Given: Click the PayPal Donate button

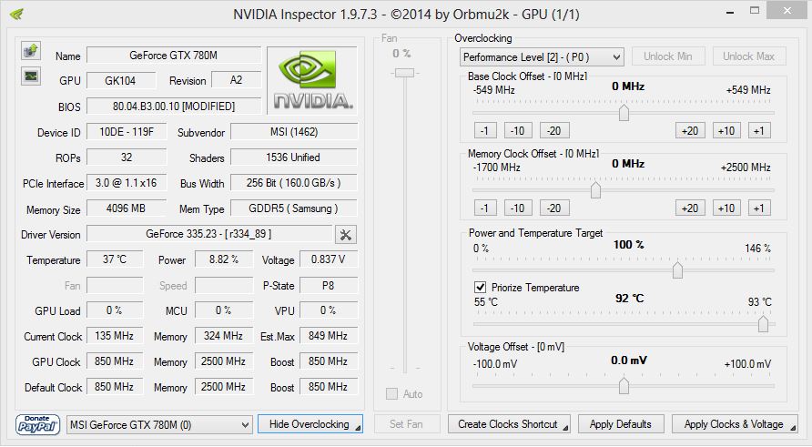Looking at the screenshot, I should click(x=37, y=424).
